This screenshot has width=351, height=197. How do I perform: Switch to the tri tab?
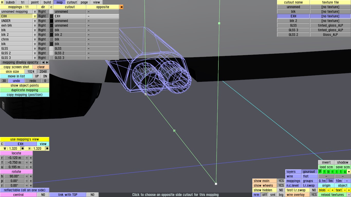tap(23, 2)
